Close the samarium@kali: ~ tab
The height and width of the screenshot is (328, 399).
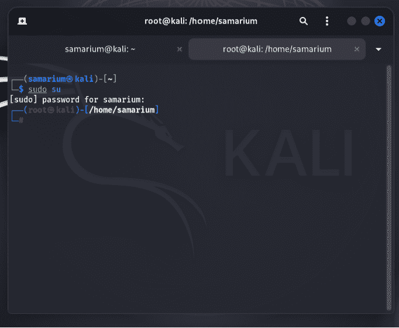[x=180, y=49]
